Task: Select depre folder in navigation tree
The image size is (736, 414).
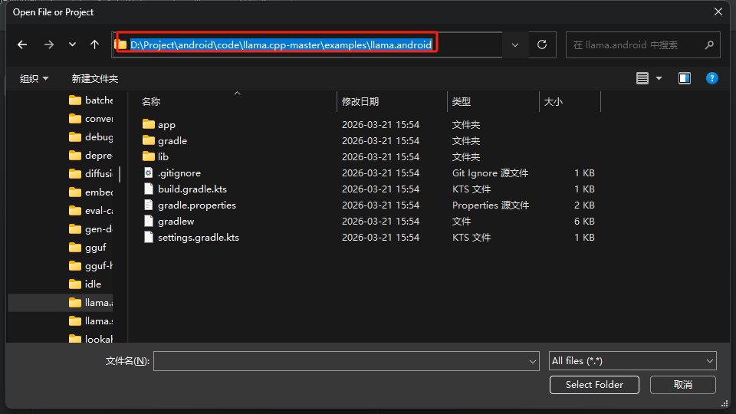Action: pos(90,156)
